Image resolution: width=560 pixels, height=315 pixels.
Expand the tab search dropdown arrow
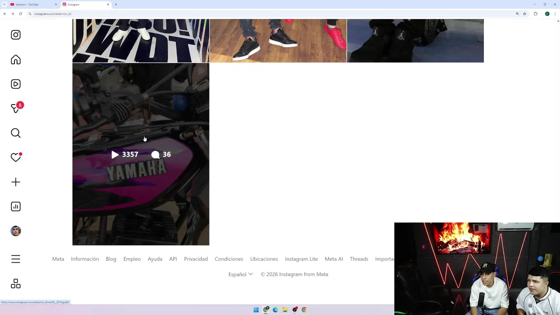(4, 4)
